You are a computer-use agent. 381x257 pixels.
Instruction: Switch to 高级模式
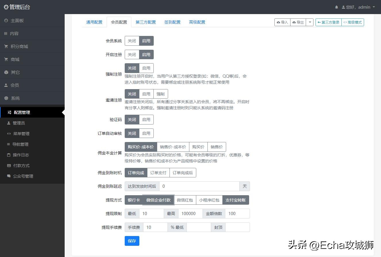[x=353, y=22]
